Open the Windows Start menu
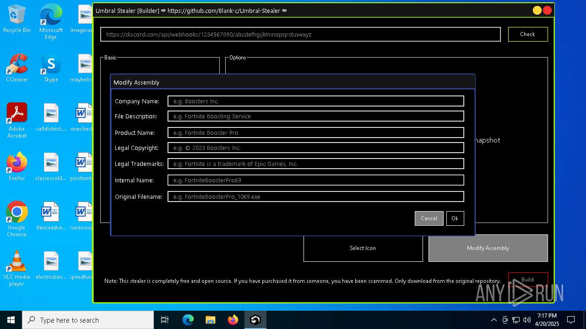This screenshot has width=586, height=329. click(11, 320)
